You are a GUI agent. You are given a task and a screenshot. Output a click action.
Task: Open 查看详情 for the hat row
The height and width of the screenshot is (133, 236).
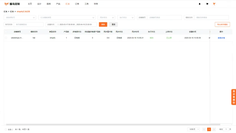pos(221,38)
